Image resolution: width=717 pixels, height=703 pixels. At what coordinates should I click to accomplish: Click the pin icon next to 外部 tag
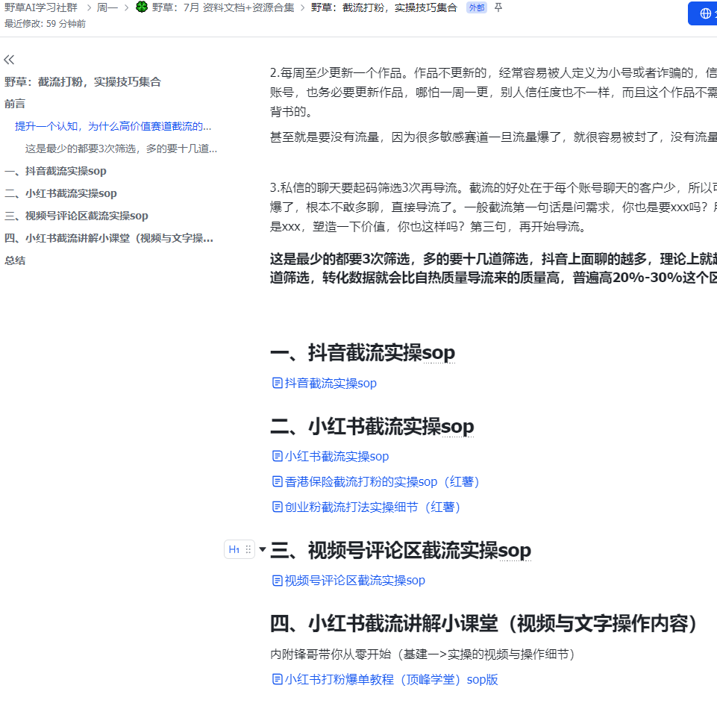498,7
